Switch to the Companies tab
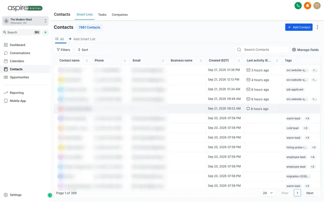Screen dimensions: 324x202 pyautogui.click(x=119, y=15)
